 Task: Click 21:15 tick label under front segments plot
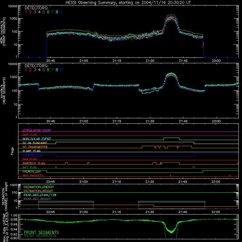coord(117,61)
